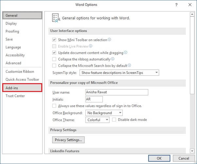The image size is (197, 164).
Task: Click the scrollbar up arrow
Action: [192, 14]
